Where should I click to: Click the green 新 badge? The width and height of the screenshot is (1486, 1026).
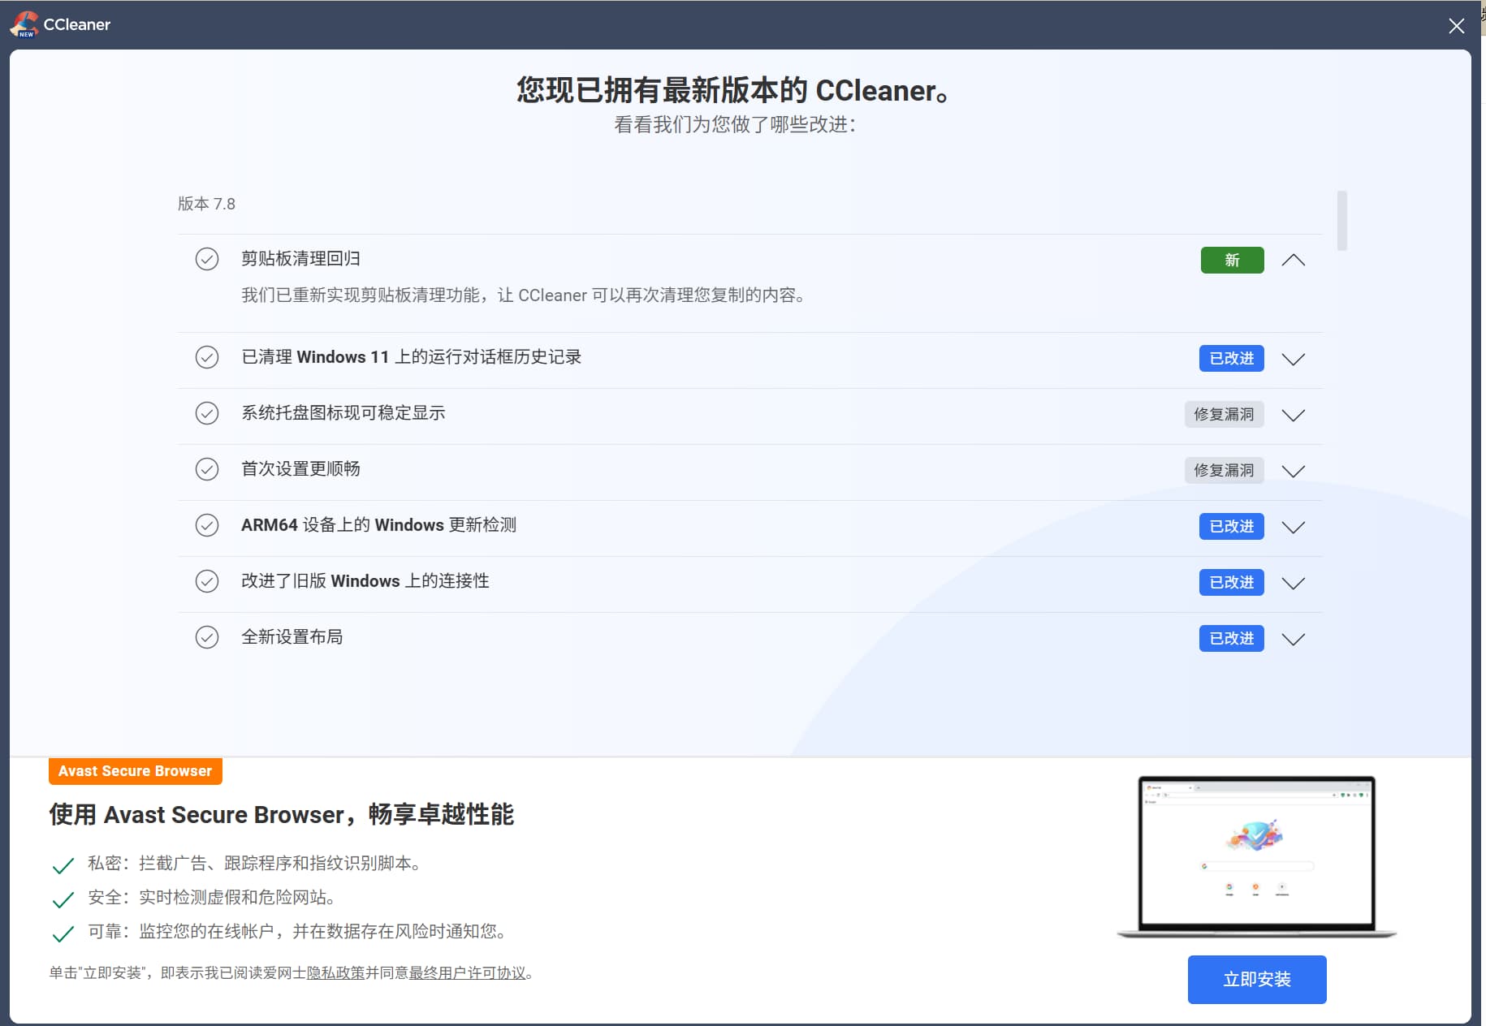1232,260
